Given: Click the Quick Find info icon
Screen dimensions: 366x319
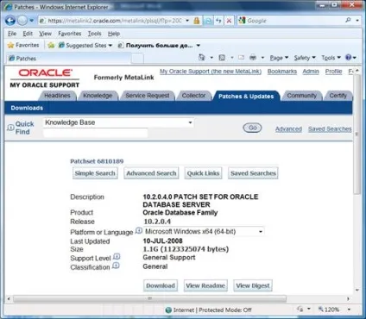Looking at the screenshot, I should (x=10, y=127).
